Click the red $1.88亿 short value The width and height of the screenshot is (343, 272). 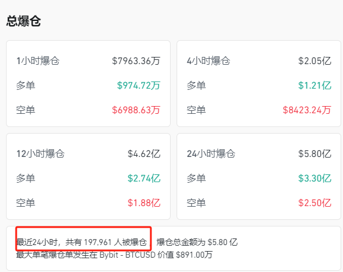point(144,203)
